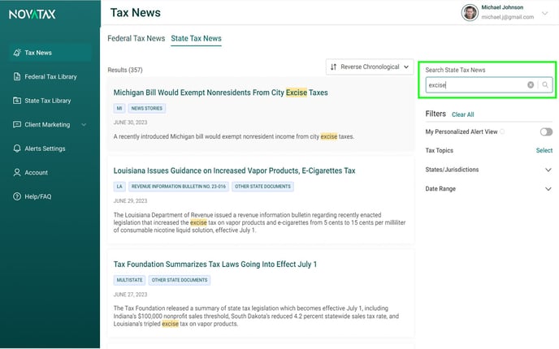Click OTHER STATE DOCUMENTS tag on Louisiana article
The height and width of the screenshot is (349, 559).
coord(262,186)
